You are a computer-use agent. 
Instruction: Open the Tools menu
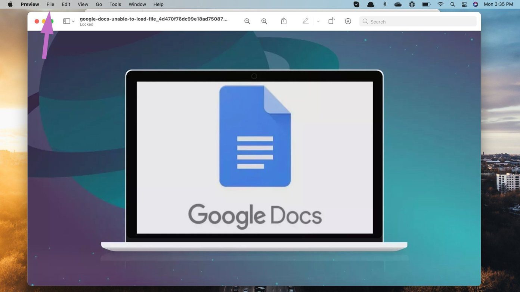tap(115, 4)
